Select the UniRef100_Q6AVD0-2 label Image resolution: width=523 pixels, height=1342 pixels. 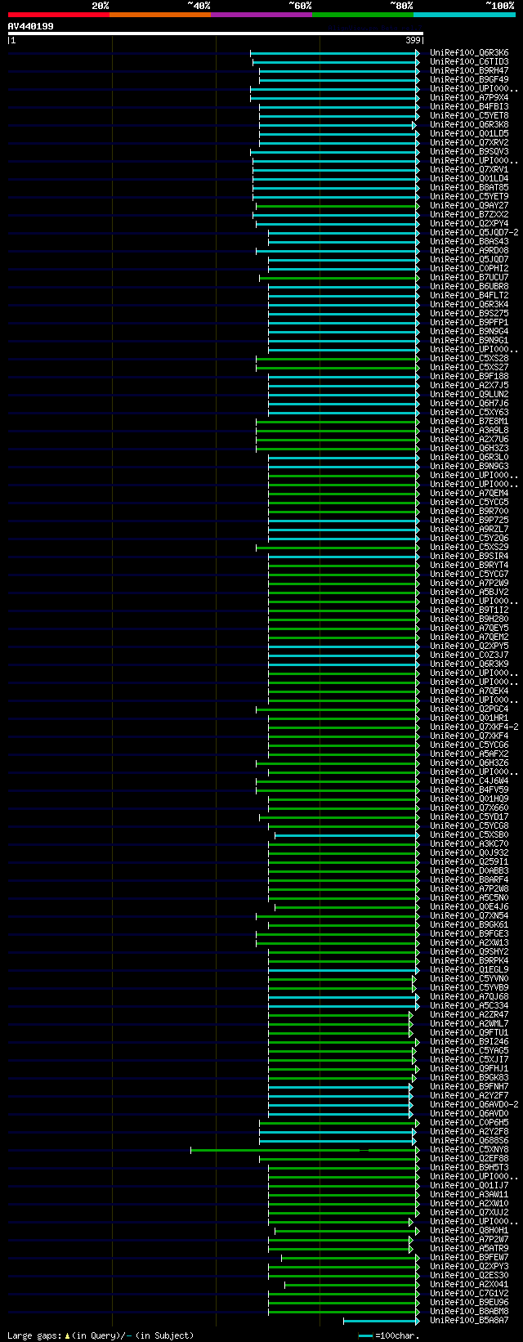click(x=474, y=1104)
